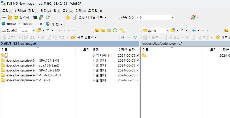Click the remote panel 속성 button
230x118 pixels.
click(x=203, y=37)
